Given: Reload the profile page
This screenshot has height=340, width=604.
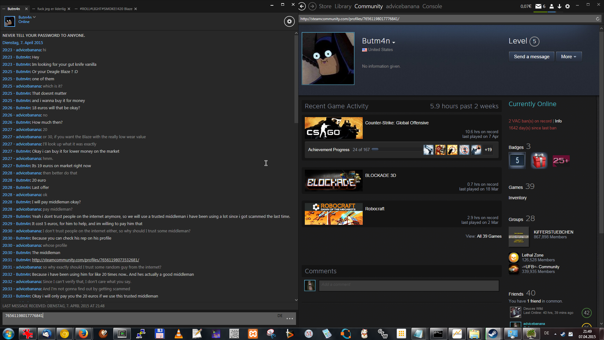Looking at the screenshot, I should click(597, 19).
